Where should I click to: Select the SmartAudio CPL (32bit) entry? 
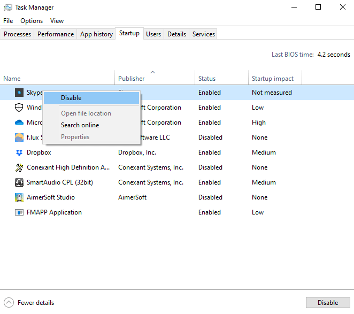tap(60, 182)
